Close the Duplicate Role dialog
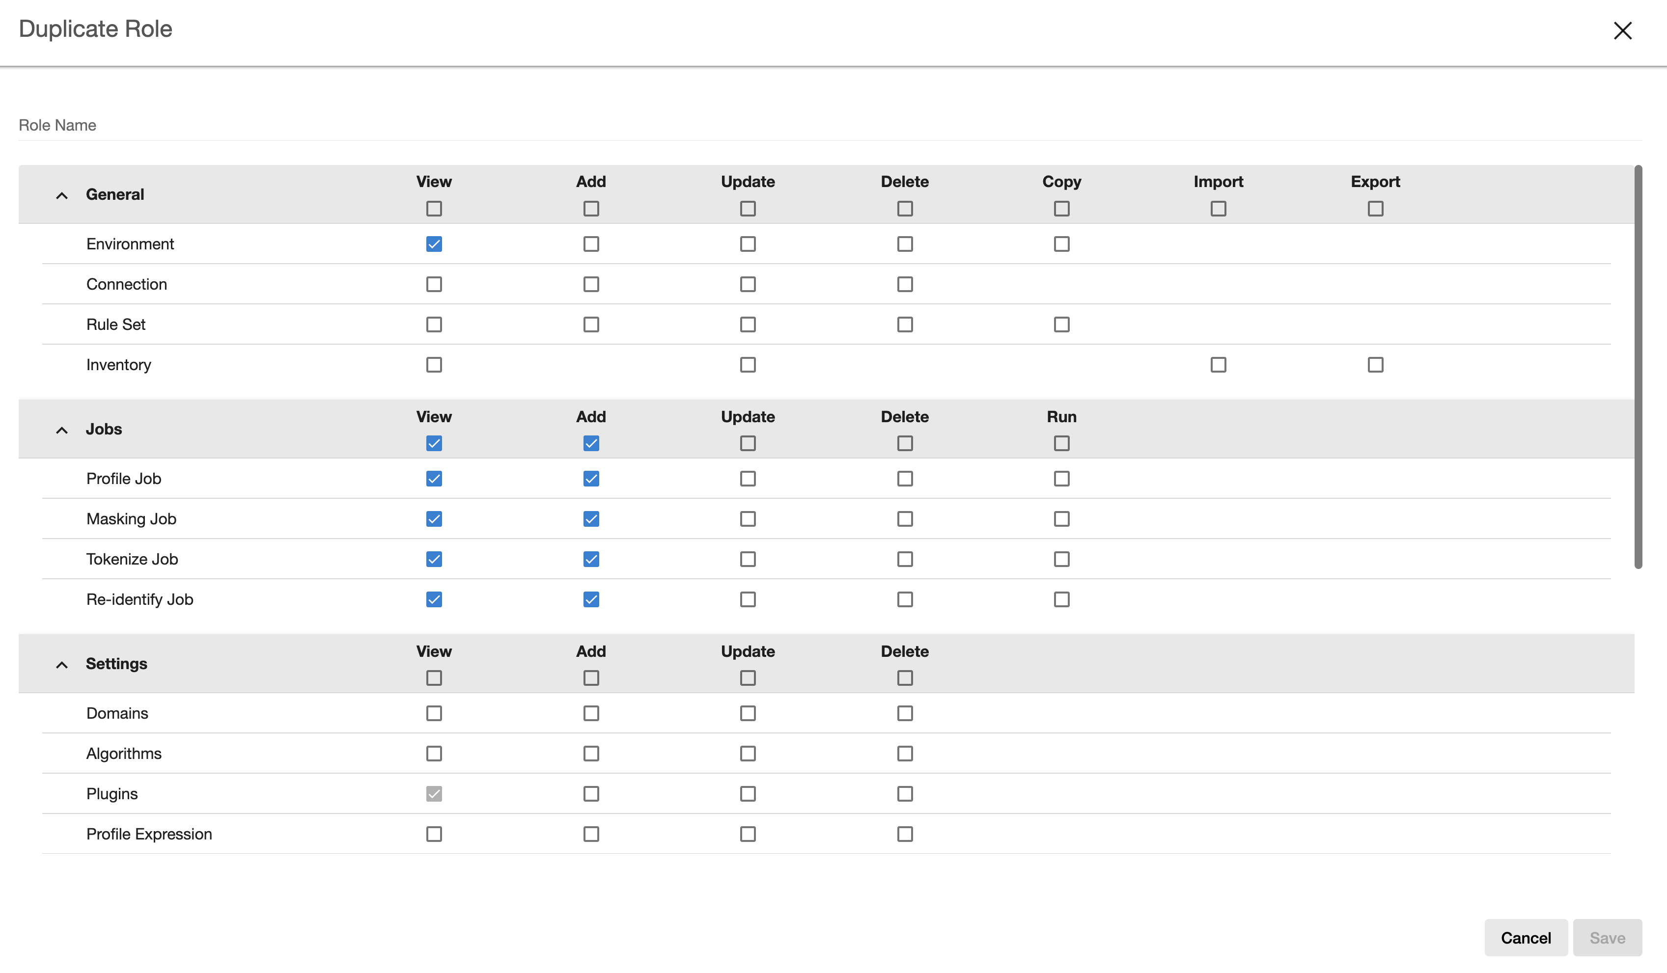 (x=1622, y=30)
